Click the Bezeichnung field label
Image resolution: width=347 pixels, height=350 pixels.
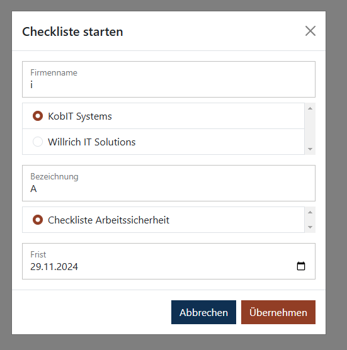[55, 176]
